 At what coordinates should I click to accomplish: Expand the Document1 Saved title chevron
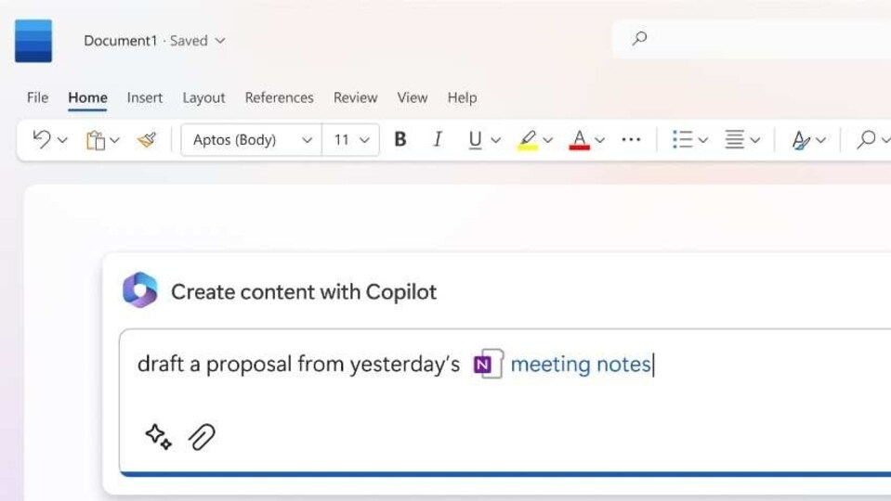click(220, 41)
